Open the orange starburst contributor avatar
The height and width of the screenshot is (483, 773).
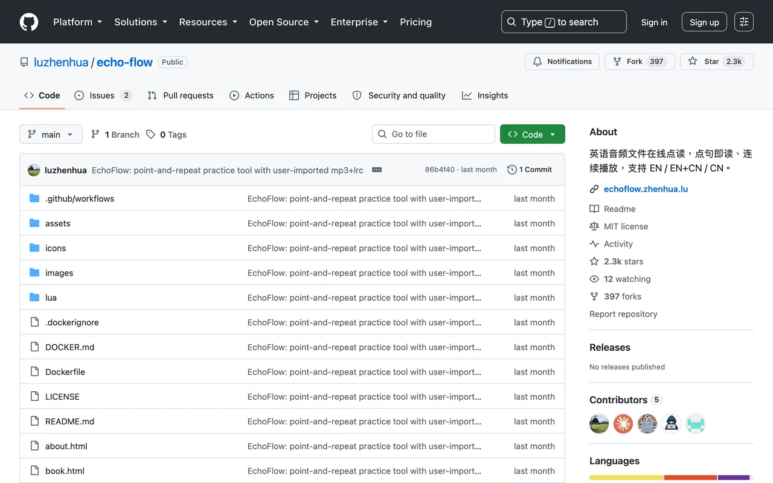pos(623,424)
